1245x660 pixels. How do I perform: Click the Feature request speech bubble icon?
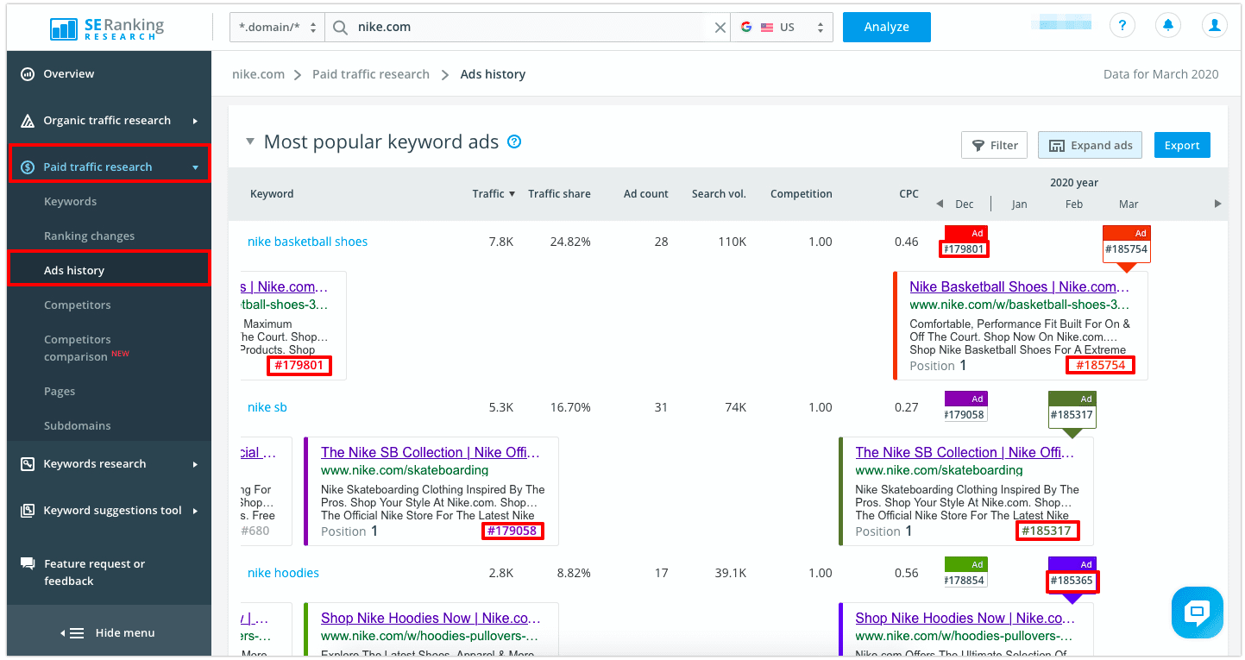pos(28,563)
